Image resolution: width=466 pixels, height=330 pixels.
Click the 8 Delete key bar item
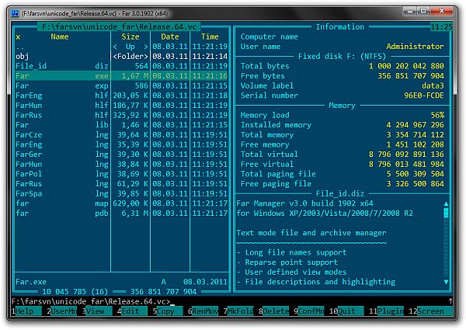[275, 311]
